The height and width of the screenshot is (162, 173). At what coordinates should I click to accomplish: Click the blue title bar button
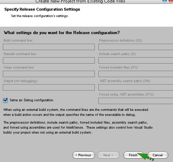tap(165, 1)
